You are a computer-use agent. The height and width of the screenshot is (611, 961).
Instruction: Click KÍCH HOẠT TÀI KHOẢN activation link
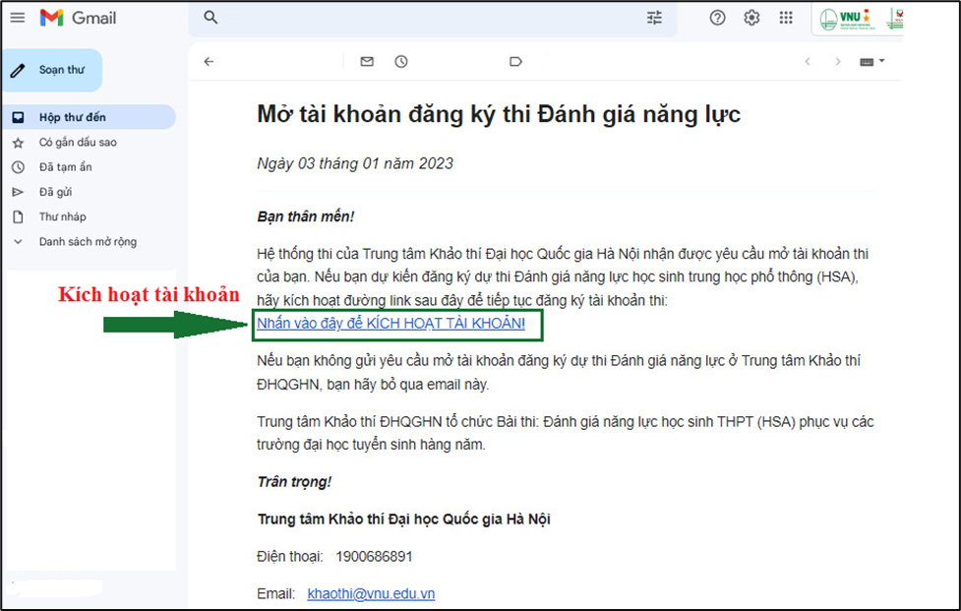tap(390, 323)
